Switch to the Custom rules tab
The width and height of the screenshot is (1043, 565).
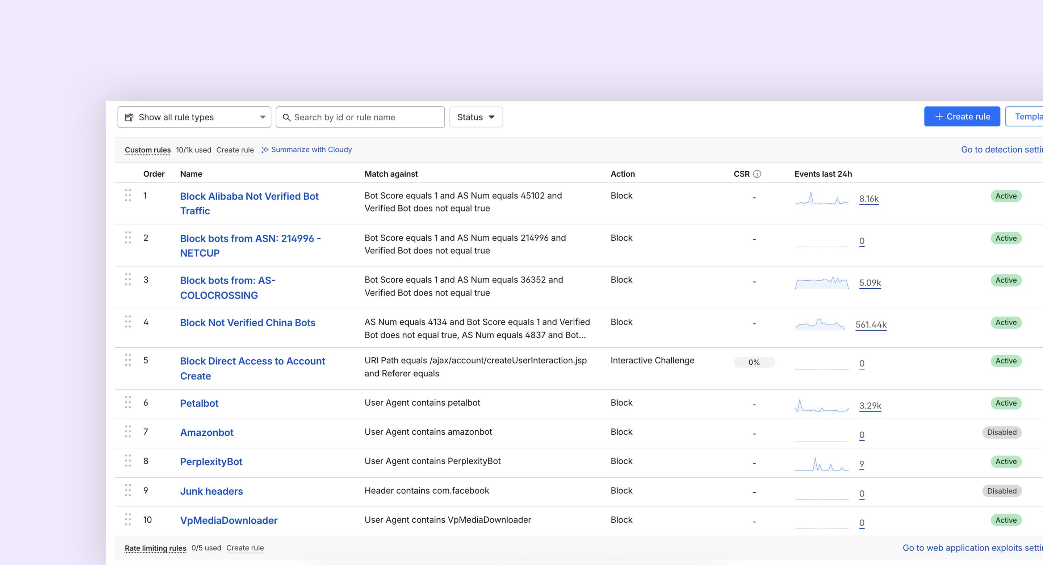pos(148,150)
